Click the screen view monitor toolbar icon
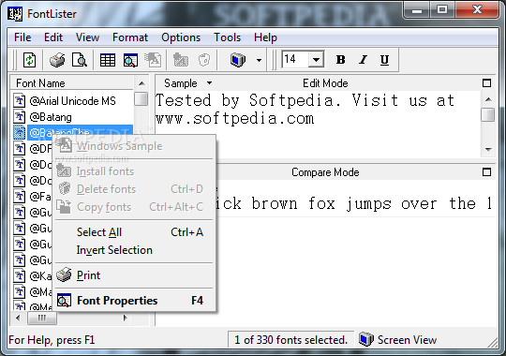The height and width of the screenshot is (356, 506). click(x=238, y=60)
